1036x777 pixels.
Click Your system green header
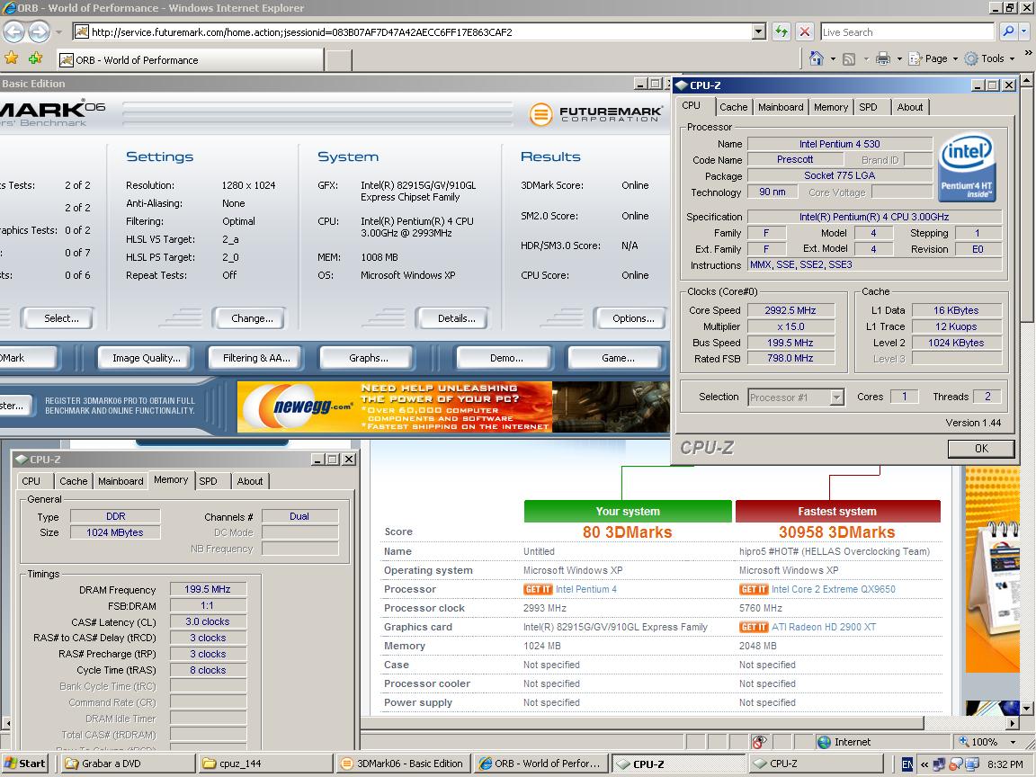(x=628, y=511)
